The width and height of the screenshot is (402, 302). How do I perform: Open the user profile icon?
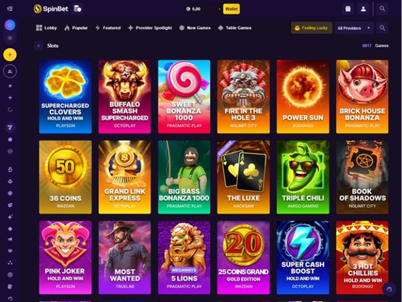click(363, 9)
